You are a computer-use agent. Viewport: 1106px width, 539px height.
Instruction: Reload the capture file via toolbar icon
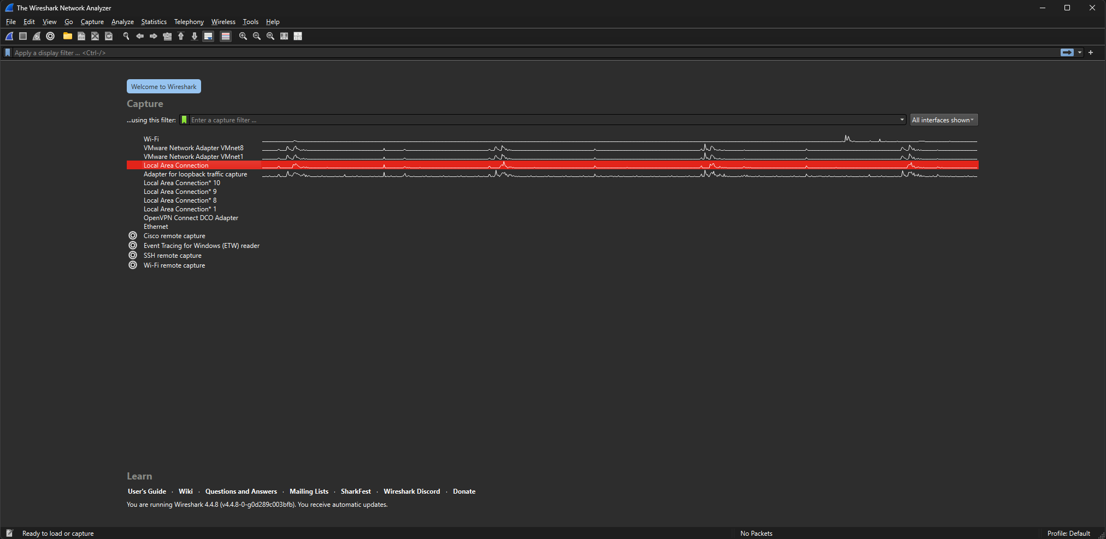109,36
